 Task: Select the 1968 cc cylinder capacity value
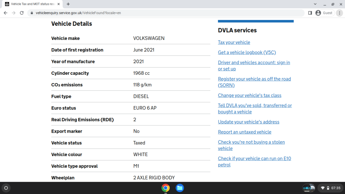[141, 73]
